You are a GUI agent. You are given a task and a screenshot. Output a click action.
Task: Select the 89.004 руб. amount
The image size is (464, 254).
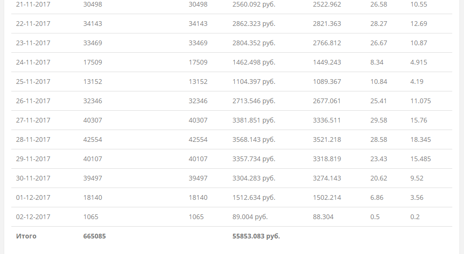250,217
